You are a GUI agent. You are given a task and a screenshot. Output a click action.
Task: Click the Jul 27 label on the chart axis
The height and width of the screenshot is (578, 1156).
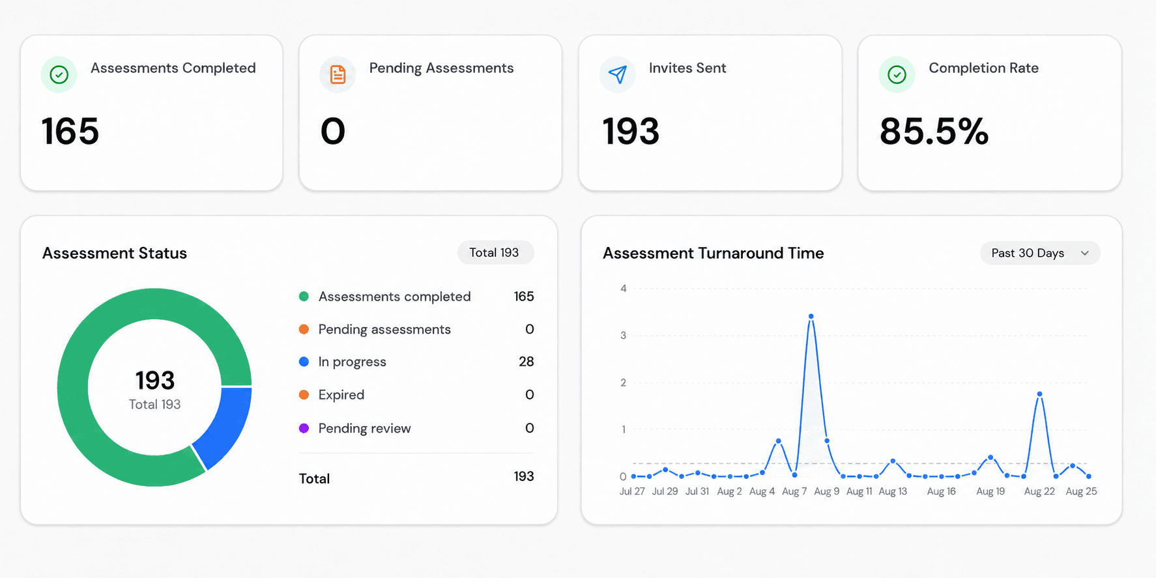[x=632, y=491]
